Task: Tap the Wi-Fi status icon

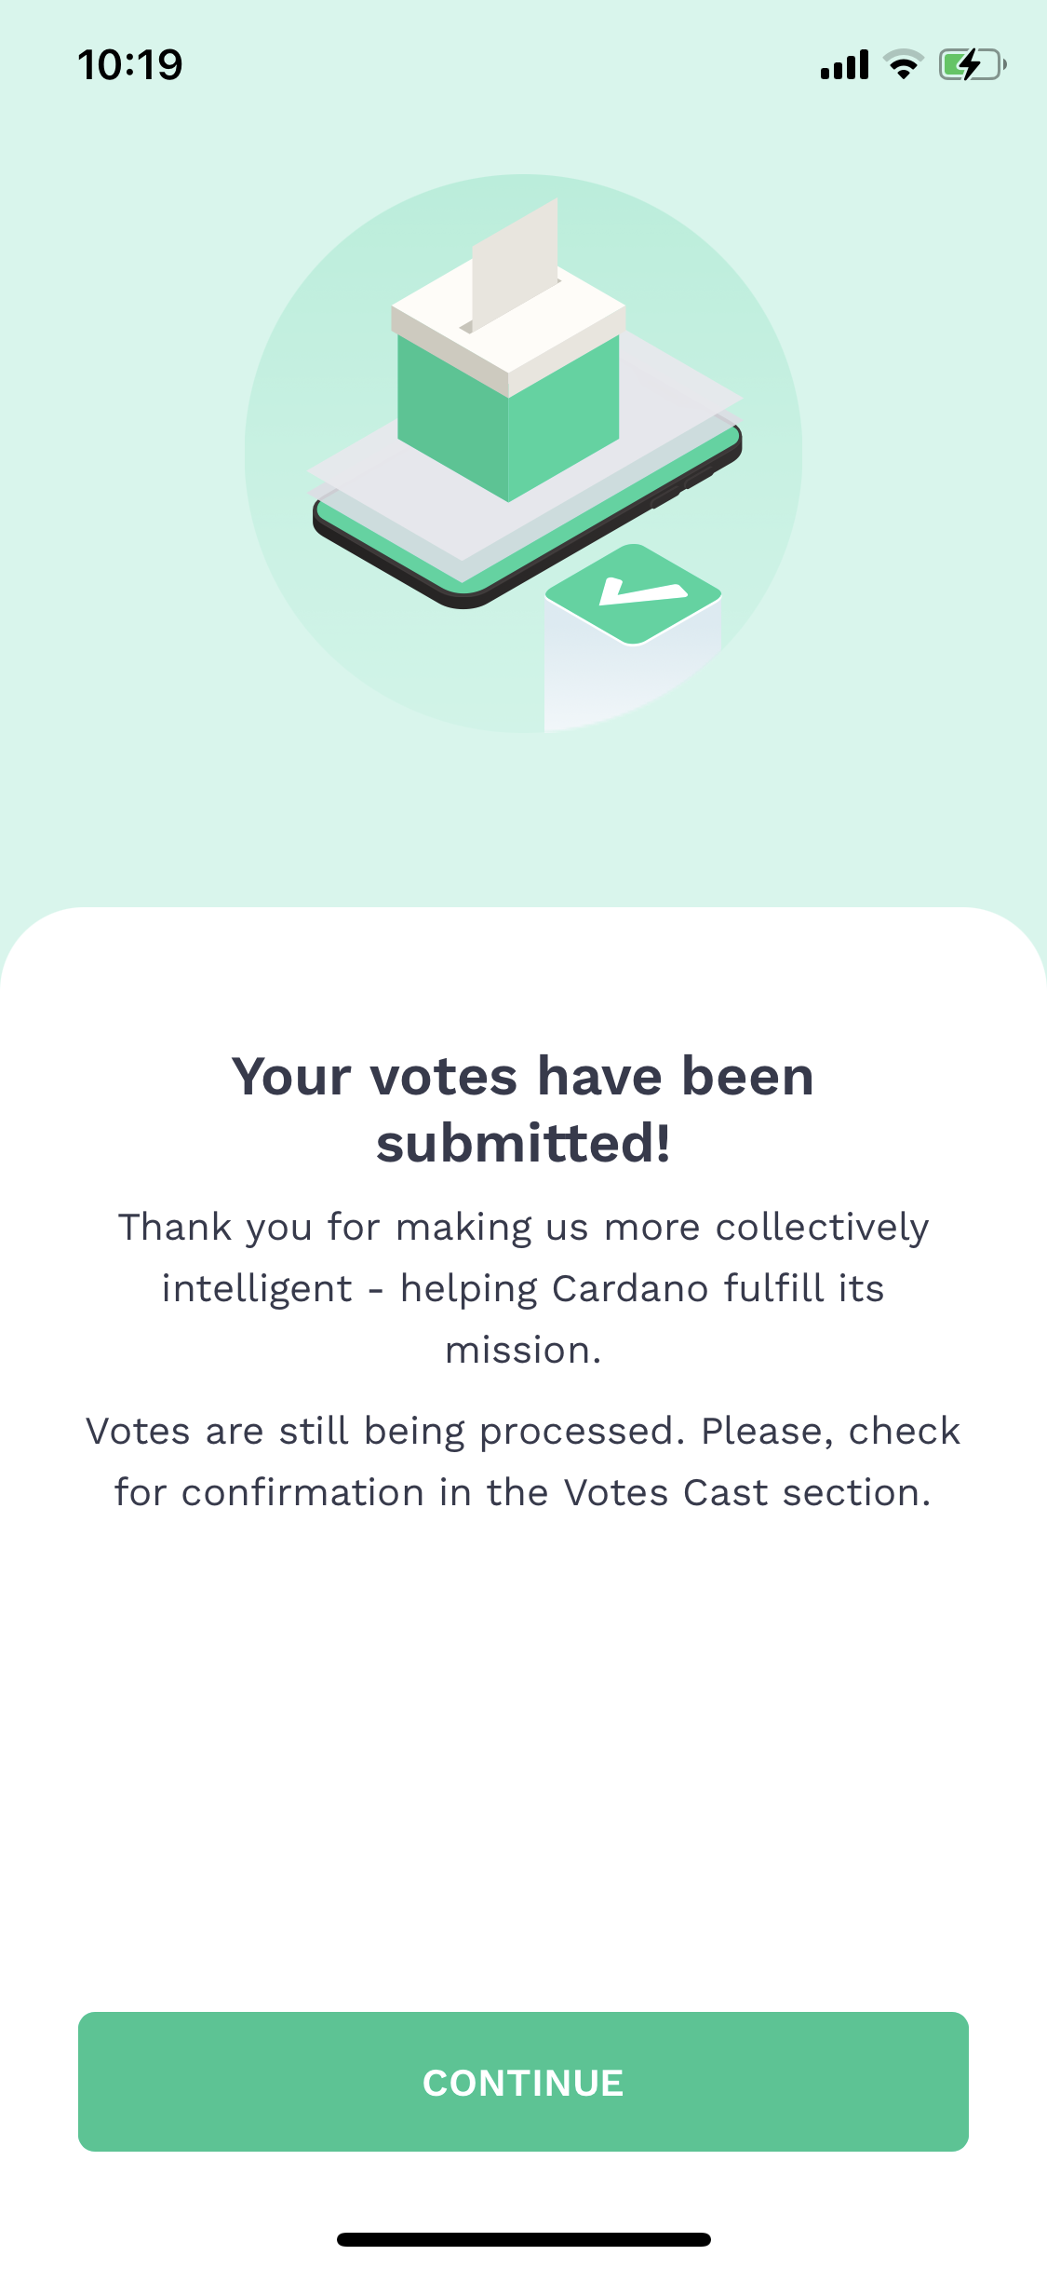Action: click(903, 64)
